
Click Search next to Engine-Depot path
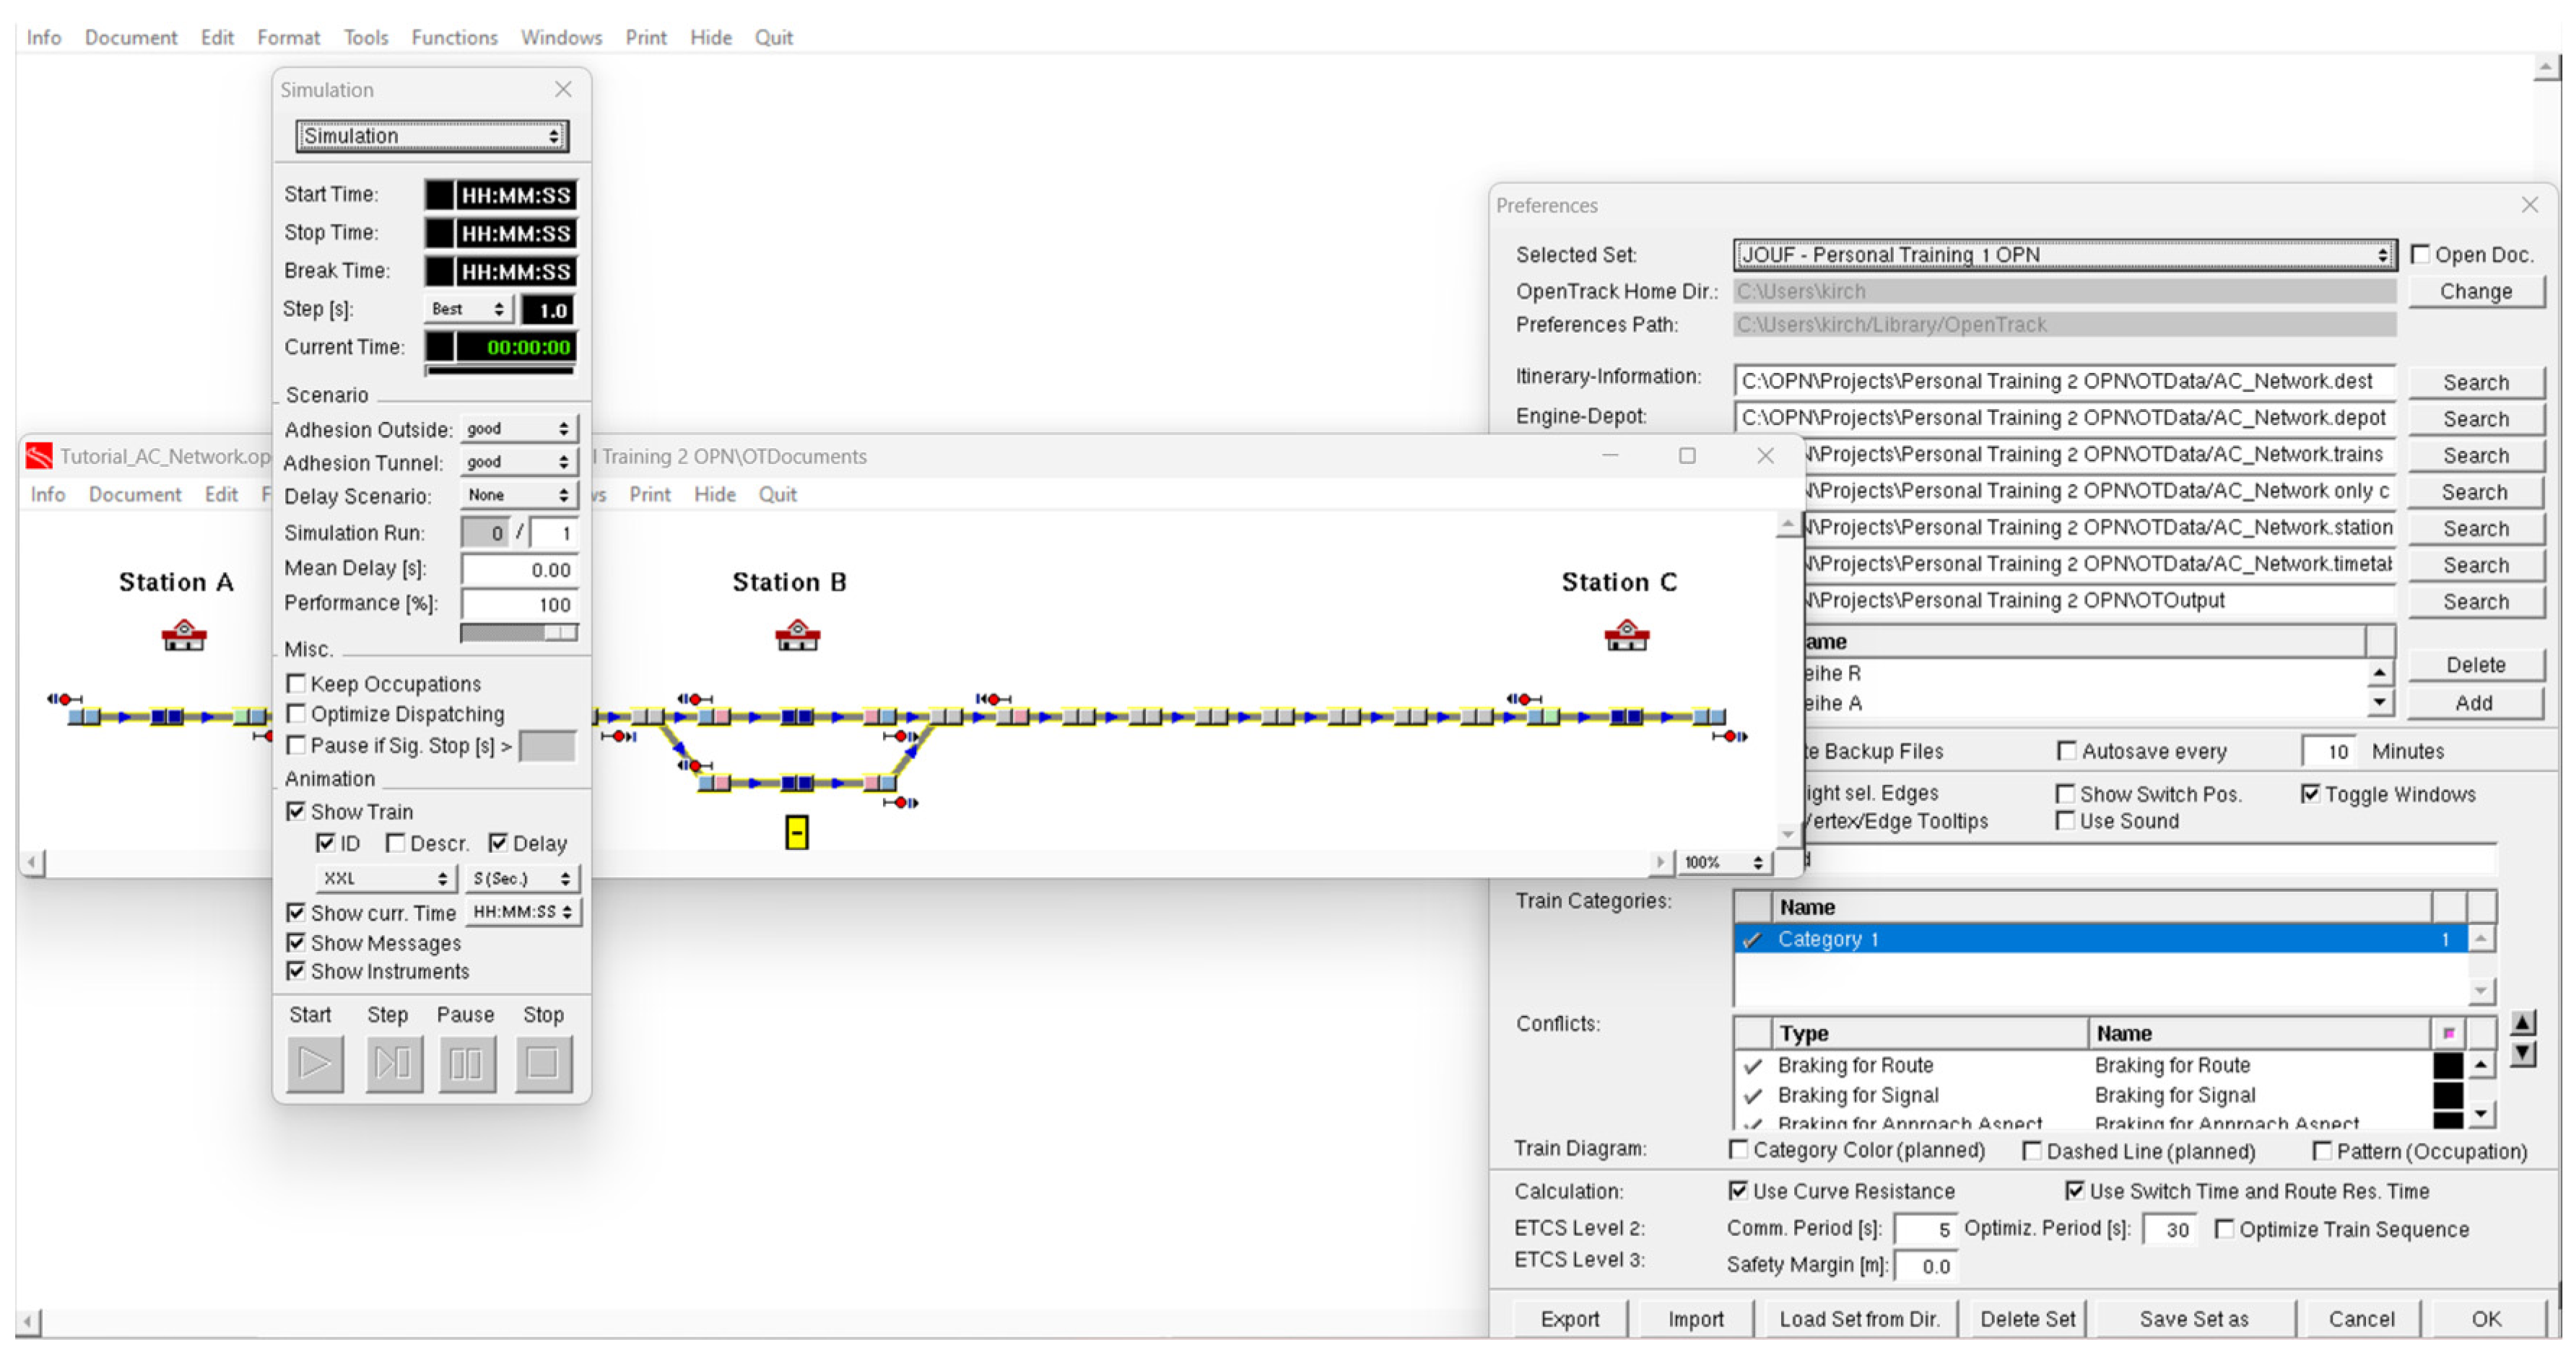point(2475,418)
